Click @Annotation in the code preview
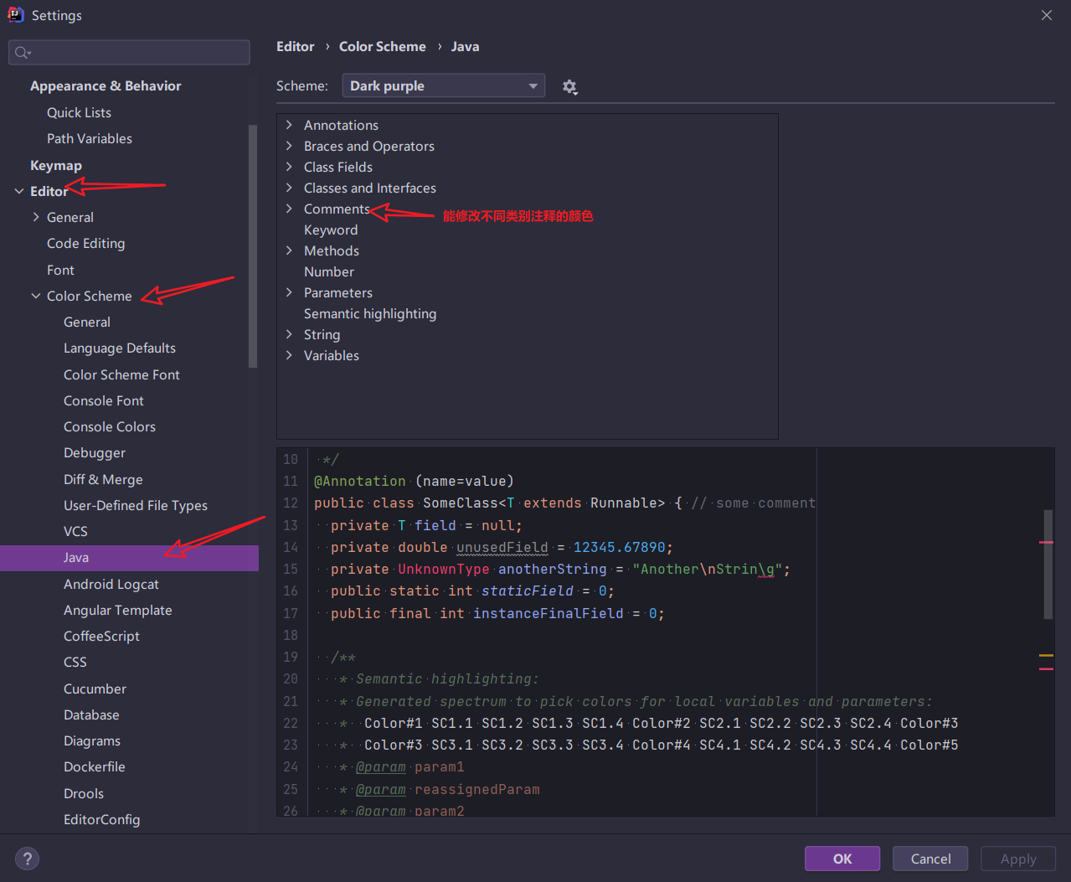 point(360,482)
